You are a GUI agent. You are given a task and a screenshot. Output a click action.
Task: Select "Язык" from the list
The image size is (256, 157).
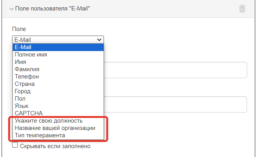click(x=58, y=106)
